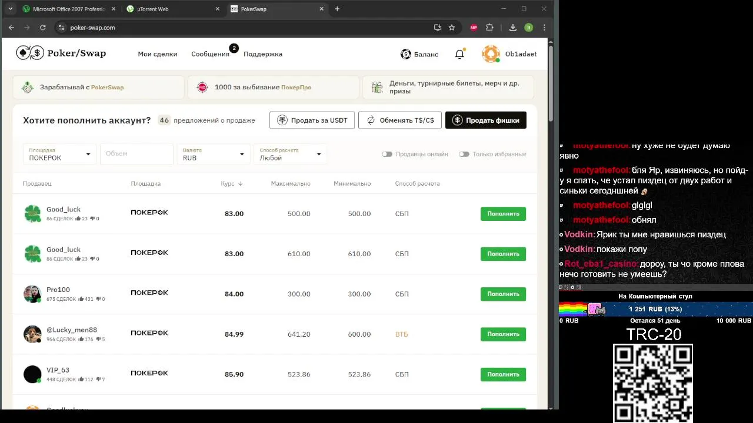Open the browser extensions puzzle icon
This screenshot has height=423, width=753.
pyautogui.click(x=489, y=27)
